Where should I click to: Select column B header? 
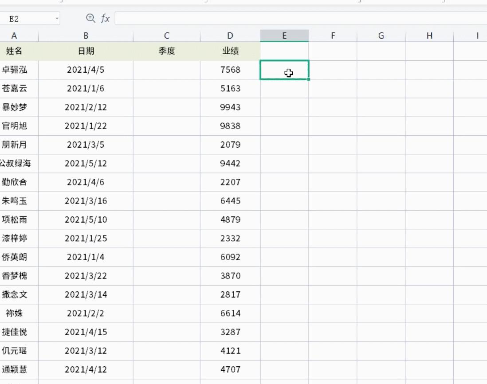(x=86, y=36)
